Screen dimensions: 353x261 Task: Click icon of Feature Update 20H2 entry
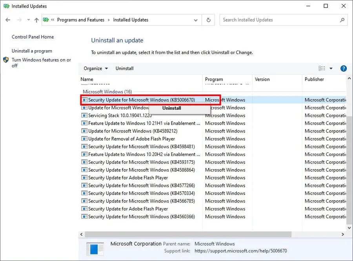pyautogui.click(x=84, y=154)
